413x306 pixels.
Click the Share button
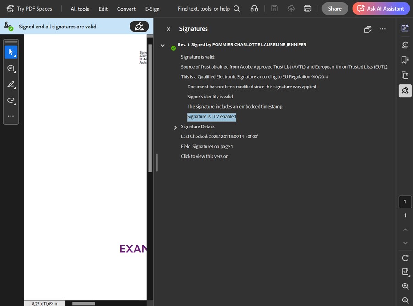coord(335,9)
